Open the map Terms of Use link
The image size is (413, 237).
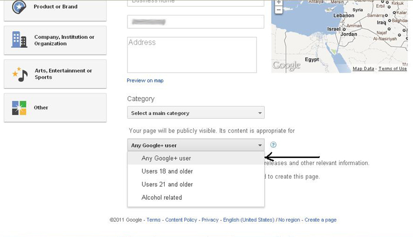pos(392,69)
